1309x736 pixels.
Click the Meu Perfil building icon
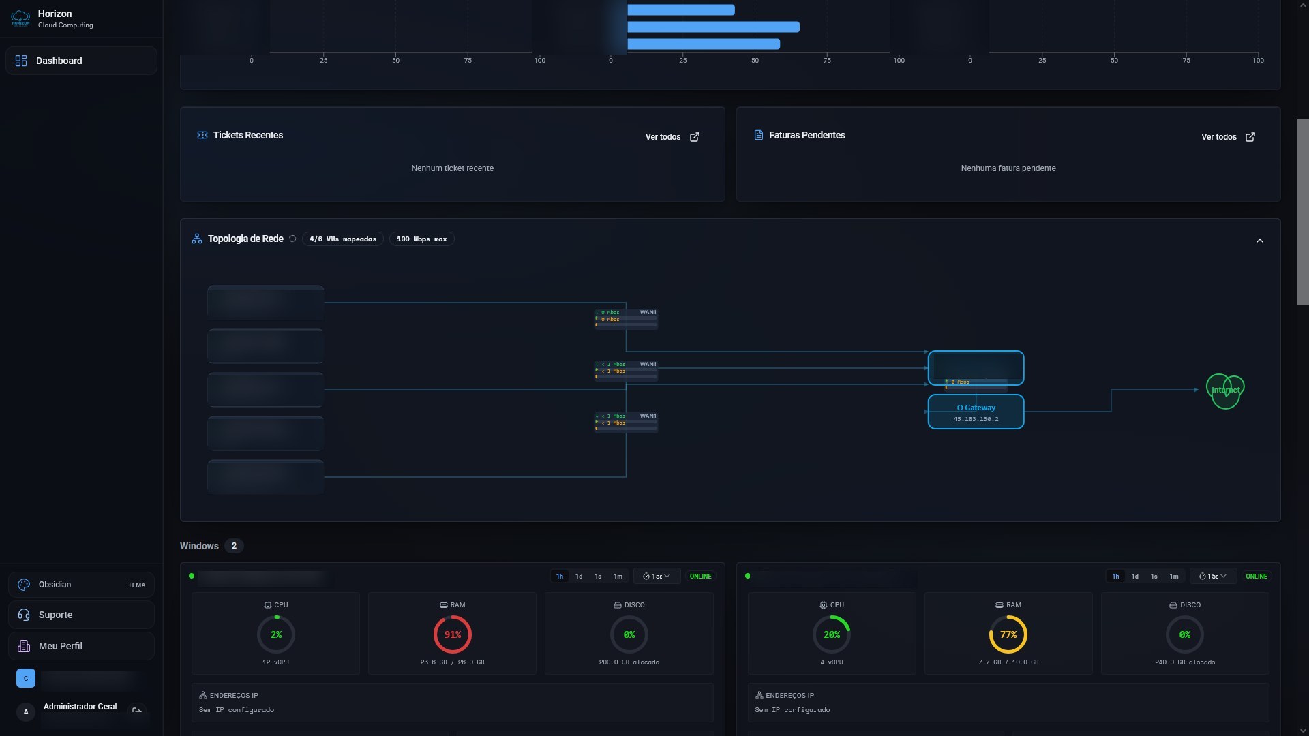click(x=24, y=646)
